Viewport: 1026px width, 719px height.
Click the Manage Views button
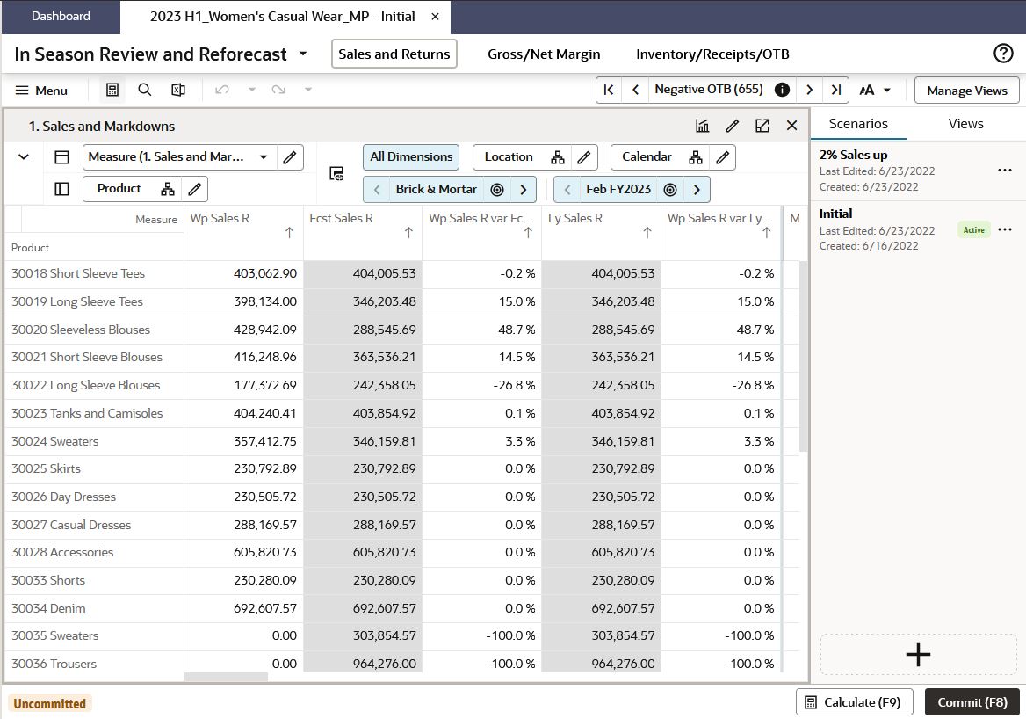tap(966, 91)
